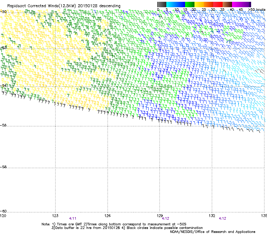Screen dimensions: 267x234
Task: Click the magenta-purple 40-50 knots color band
Action: (241, 4)
